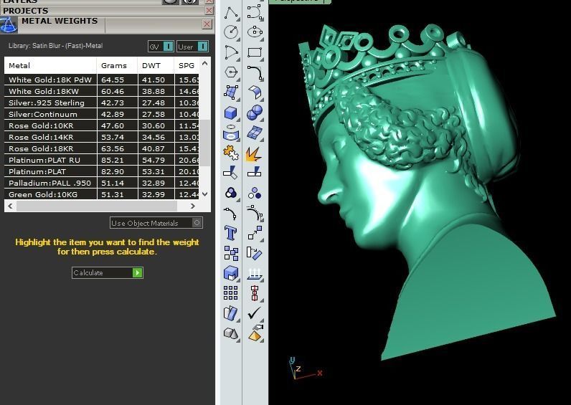Select the Control Points On curve tool
Image resolution: width=571 pixels, height=405 pixels.
255,213
